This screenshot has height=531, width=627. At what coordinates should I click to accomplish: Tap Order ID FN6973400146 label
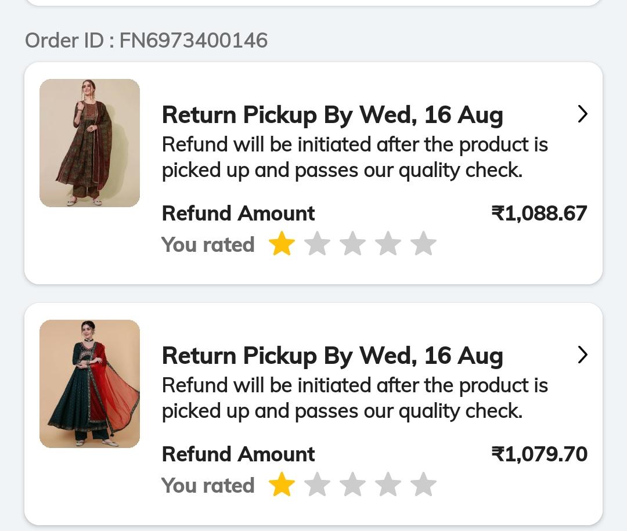coord(146,41)
